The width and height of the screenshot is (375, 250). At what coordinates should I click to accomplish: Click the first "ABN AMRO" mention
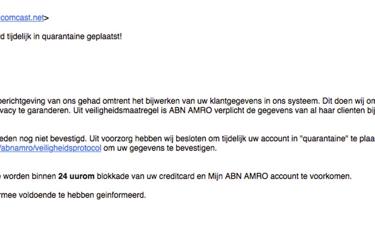[x=190, y=111]
